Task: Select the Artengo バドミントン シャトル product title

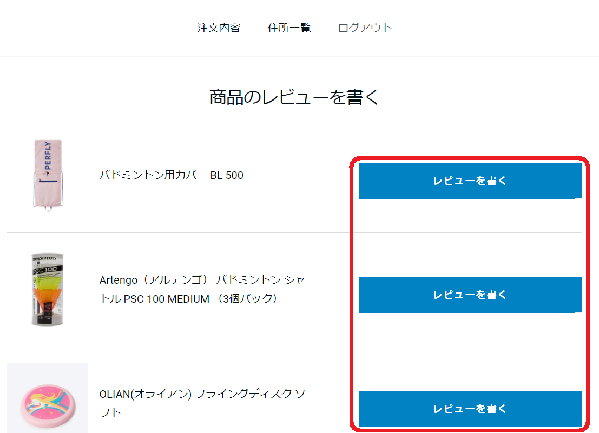Action: pyautogui.click(x=202, y=289)
